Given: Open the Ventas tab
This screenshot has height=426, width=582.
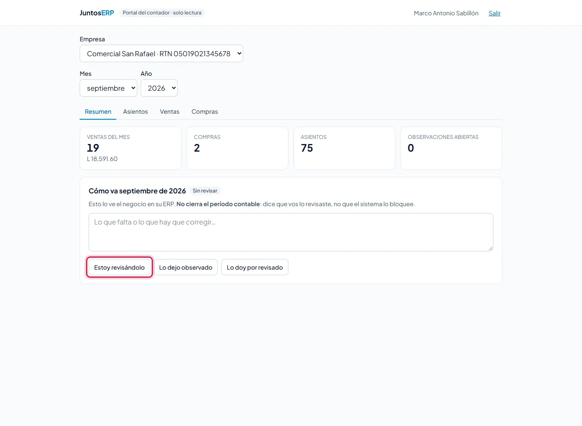Looking at the screenshot, I should coord(170,112).
